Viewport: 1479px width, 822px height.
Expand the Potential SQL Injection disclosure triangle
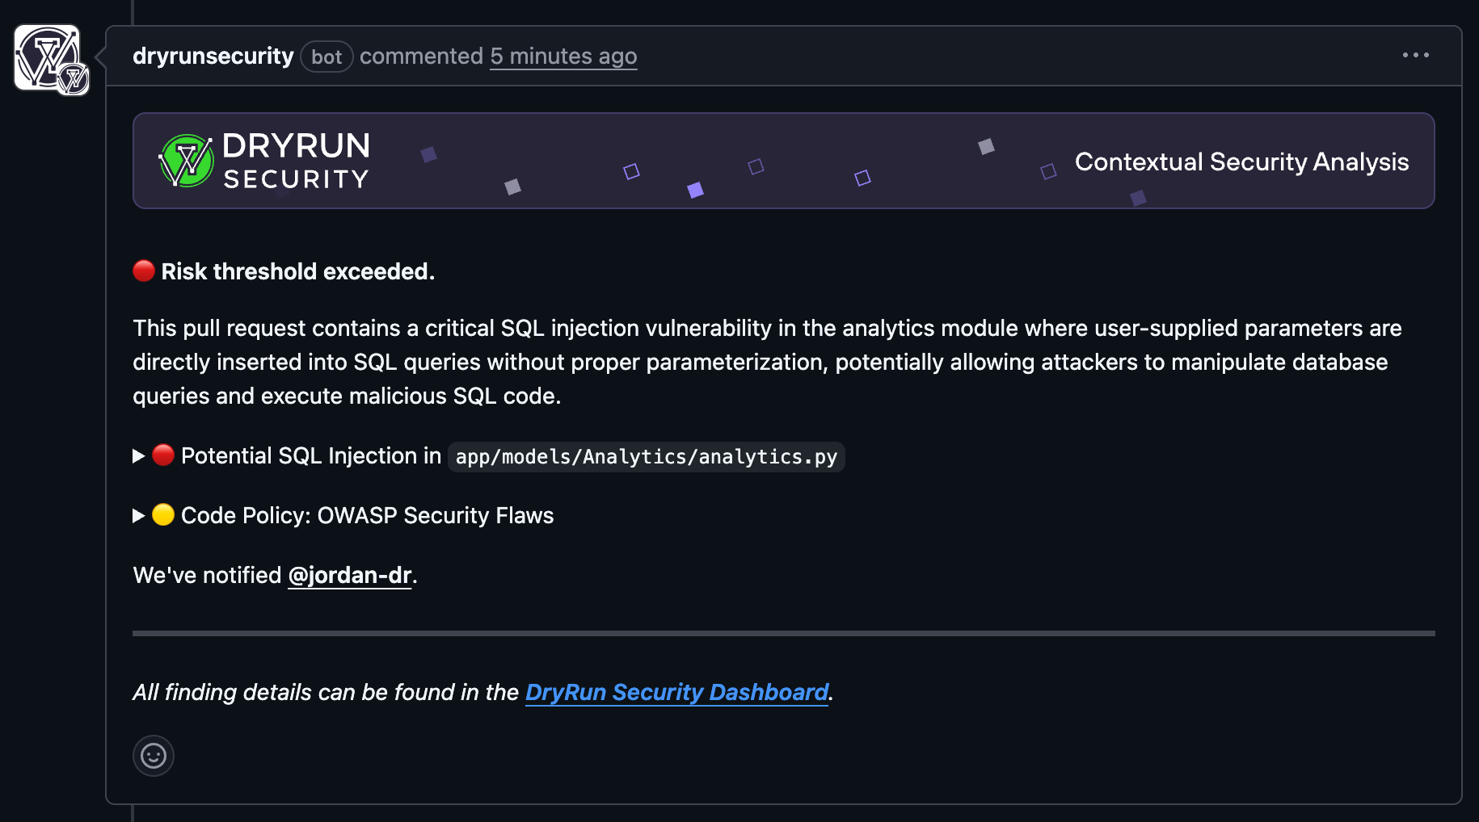138,456
